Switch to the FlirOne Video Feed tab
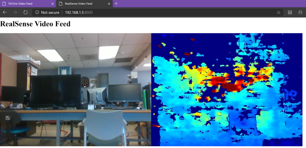The image size is (306, 148). pyautogui.click(x=28, y=4)
